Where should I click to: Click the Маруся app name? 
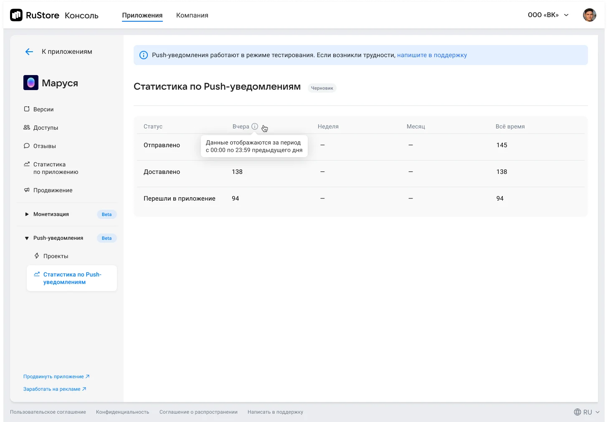pos(60,83)
